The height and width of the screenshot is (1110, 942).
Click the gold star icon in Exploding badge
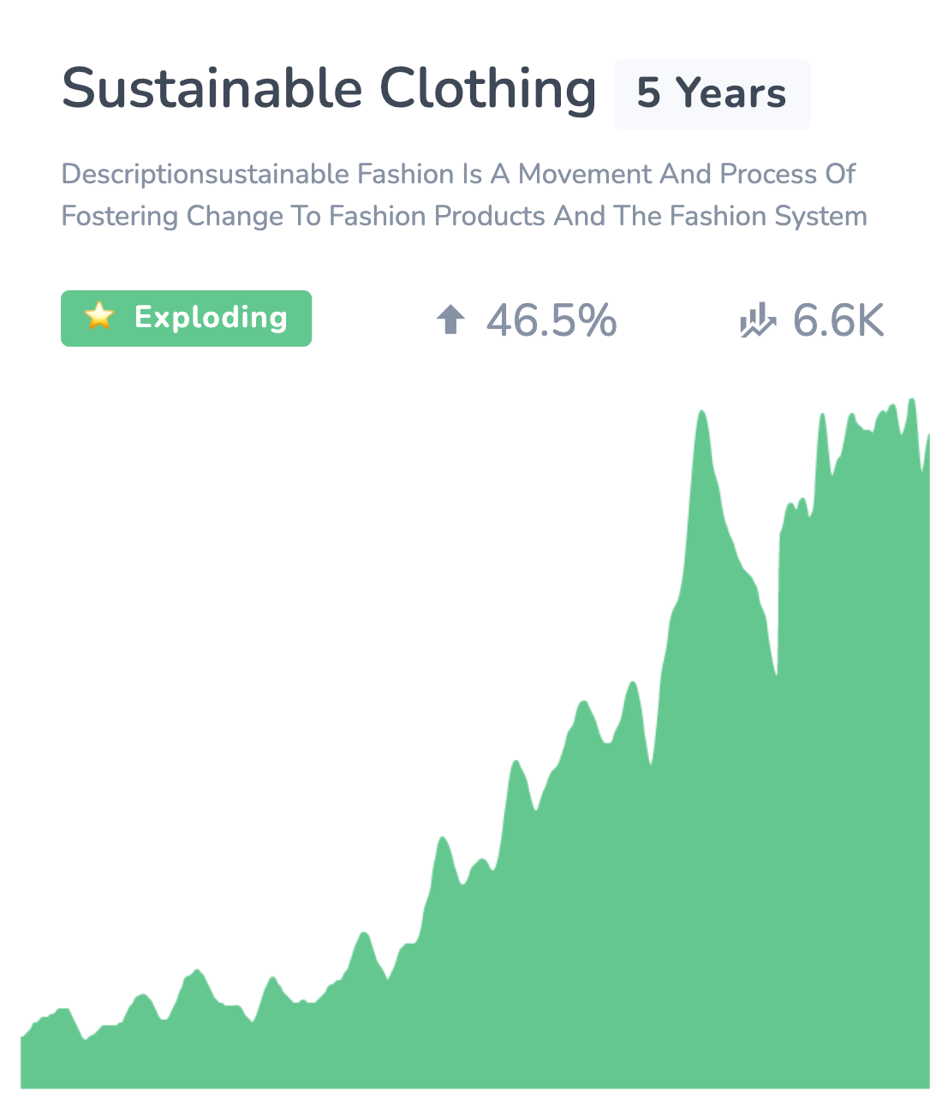(x=99, y=317)
